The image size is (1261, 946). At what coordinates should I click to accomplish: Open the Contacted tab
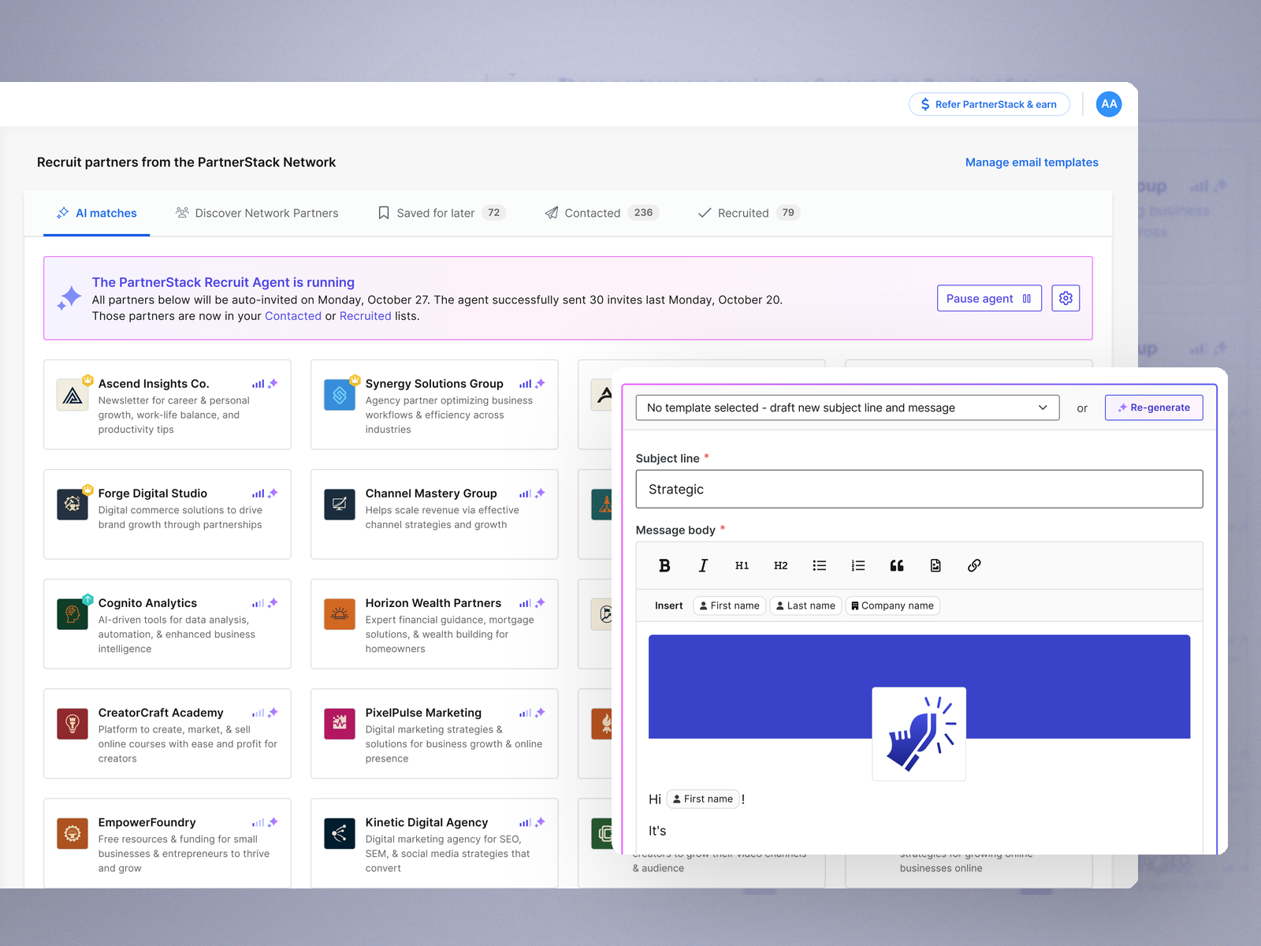click(x=601, y=213)
